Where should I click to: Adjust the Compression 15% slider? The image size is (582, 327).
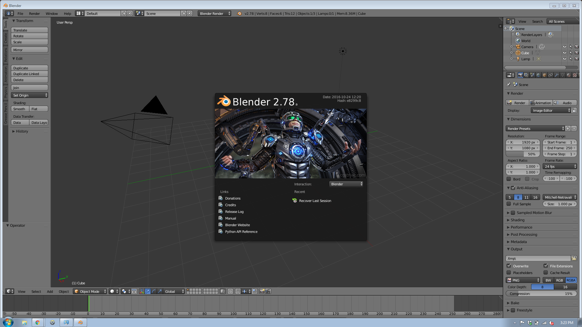click(541, 293)
